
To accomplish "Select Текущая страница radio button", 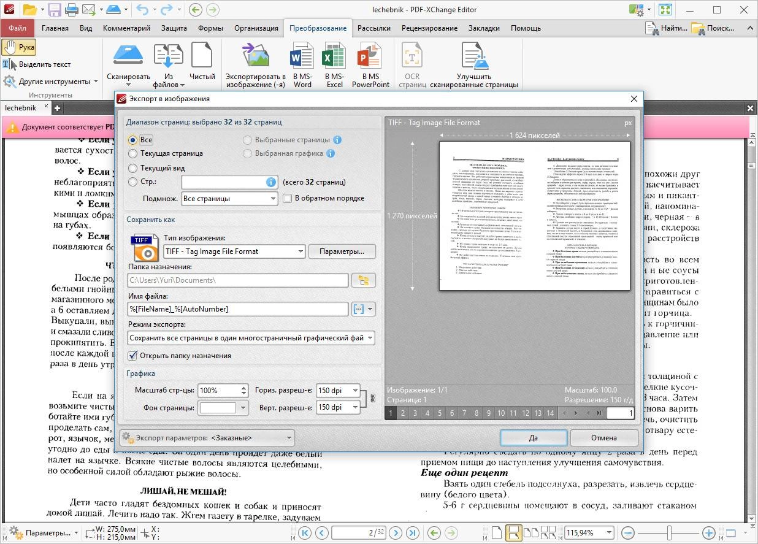I will pyautogui.click(x=132, y=153).
